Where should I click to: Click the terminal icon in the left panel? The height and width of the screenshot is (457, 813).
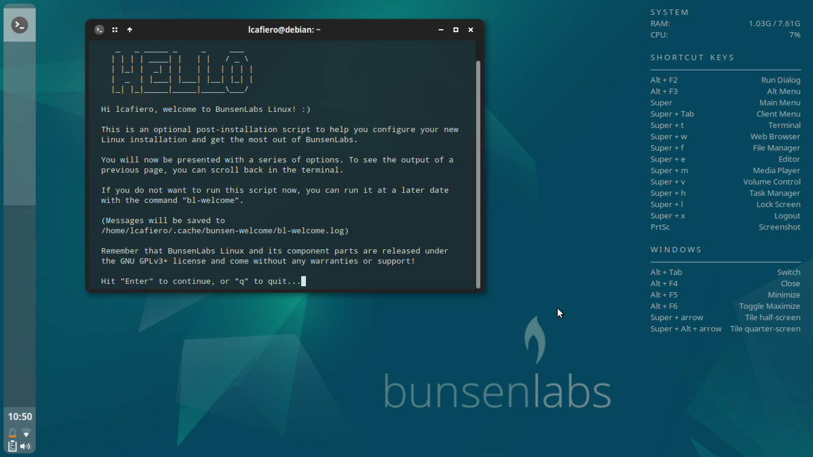point(20,25)
